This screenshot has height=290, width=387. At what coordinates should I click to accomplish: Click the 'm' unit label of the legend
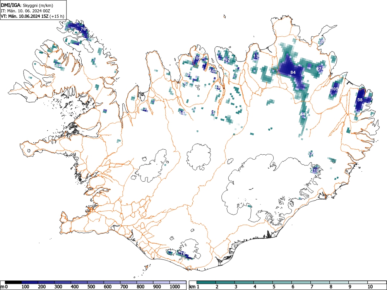tap(2, 287)
